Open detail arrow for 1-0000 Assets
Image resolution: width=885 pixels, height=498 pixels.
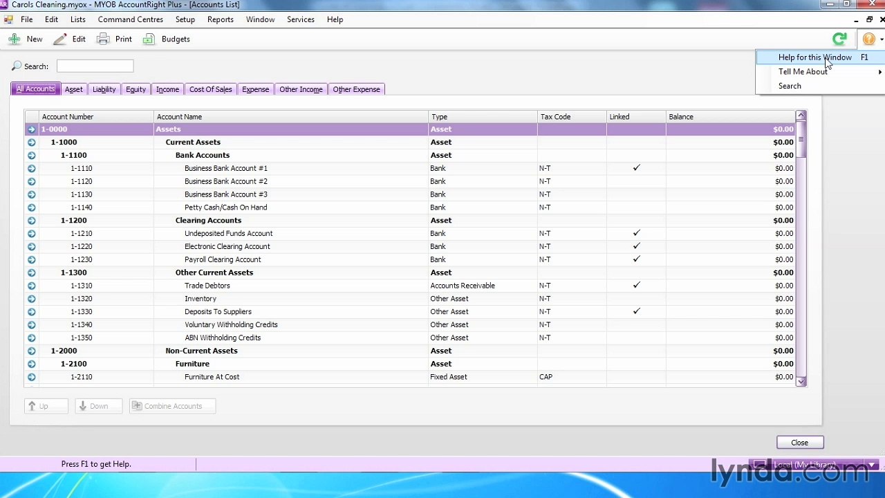click(31, 129)
